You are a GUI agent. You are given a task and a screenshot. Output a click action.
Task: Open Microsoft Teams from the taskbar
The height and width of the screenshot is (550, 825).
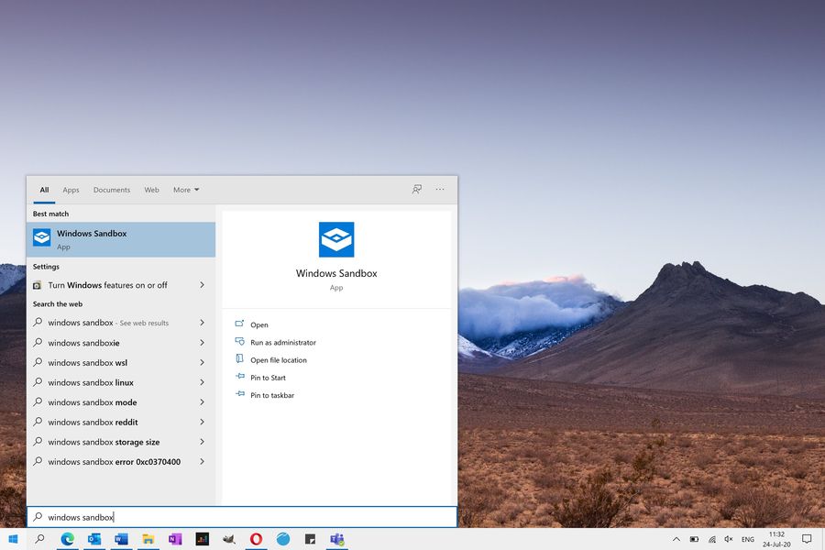click(336, 539)
